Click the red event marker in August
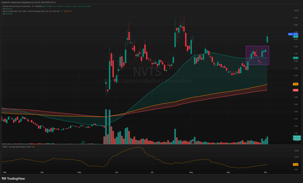The height and width of the screenshot is (183, 303). coord(193,142)
